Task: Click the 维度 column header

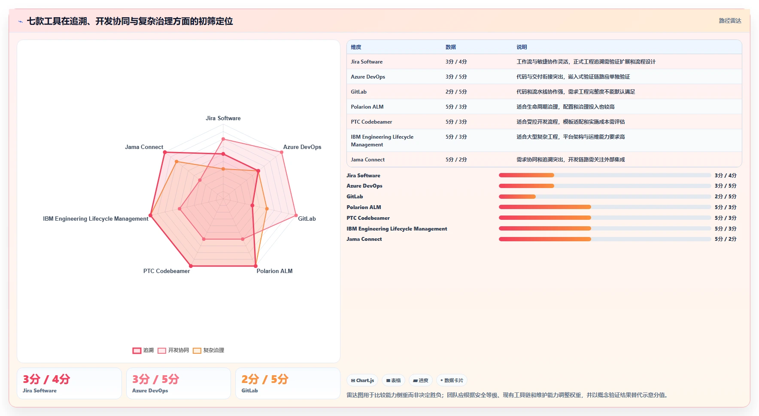Action: tap(356, 47)
